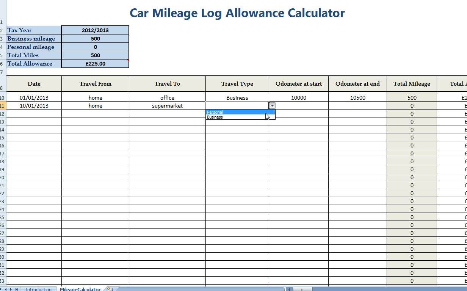The width and height of the screenshot is (467, 291).
Task: Click the empty Odometer at start cell in row 11
Action: click(299, 106)
